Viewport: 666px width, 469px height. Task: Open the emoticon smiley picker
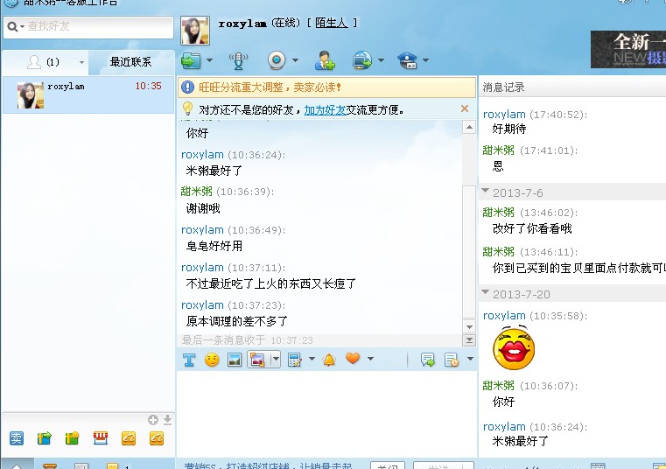(x=212, y=360)
